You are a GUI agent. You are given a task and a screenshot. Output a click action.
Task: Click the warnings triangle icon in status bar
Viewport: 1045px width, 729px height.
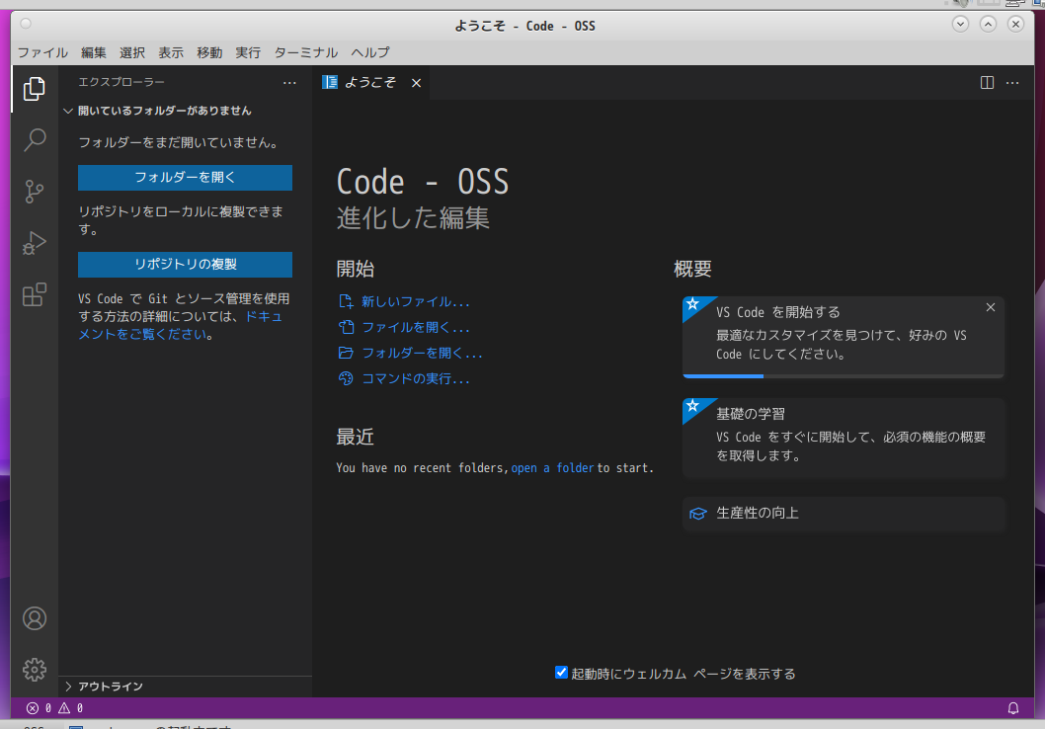point(64,707)
